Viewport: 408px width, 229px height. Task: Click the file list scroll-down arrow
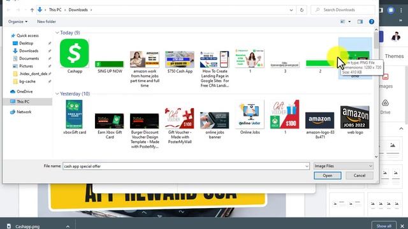(x=376, y=156)
